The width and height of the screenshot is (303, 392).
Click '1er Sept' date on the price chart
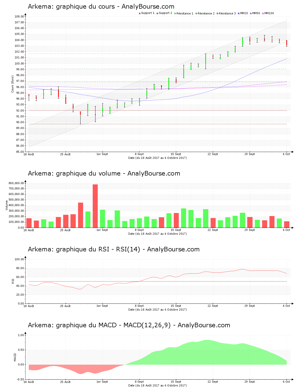[x=102, y=154]
